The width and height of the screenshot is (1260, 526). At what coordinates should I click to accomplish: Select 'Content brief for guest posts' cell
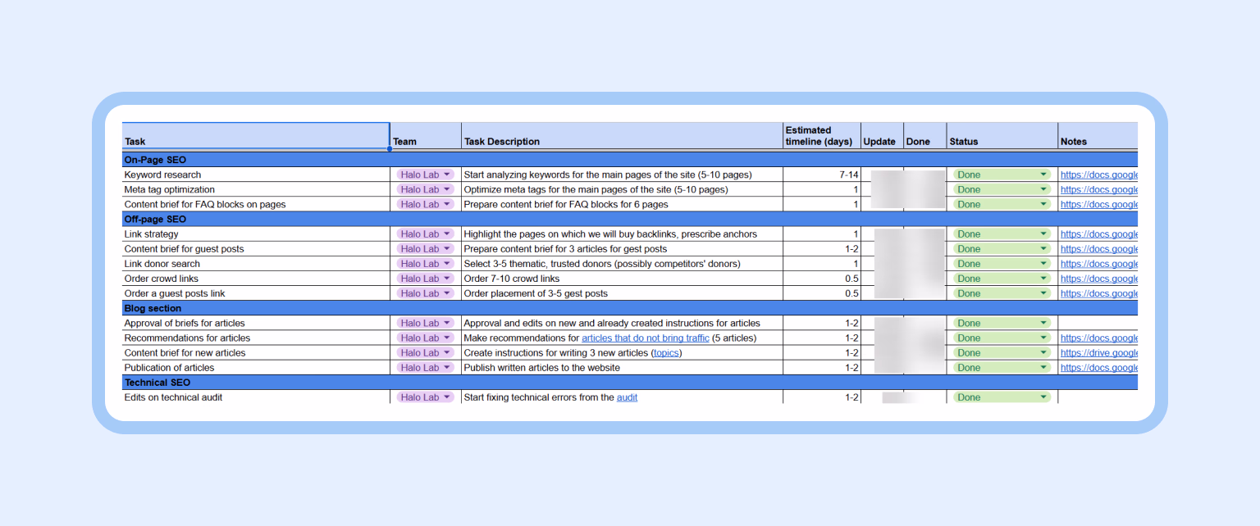(x=256, y=249)
